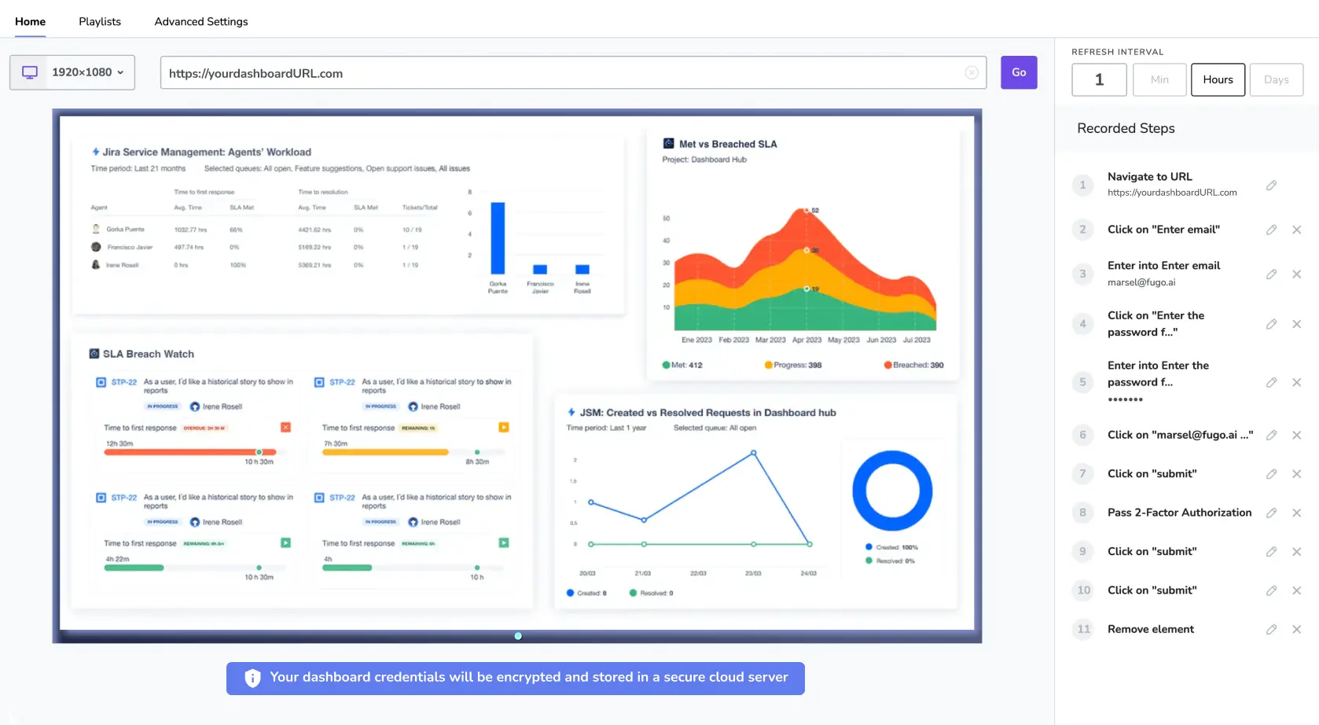
Task: Delete the Click on "Enter email" step
Action: (x=1296, y=230)
